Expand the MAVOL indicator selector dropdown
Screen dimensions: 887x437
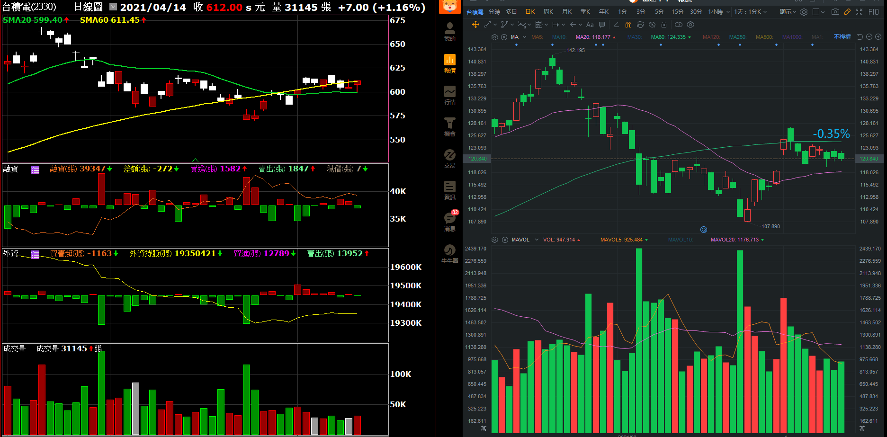(x=537, y=240)
